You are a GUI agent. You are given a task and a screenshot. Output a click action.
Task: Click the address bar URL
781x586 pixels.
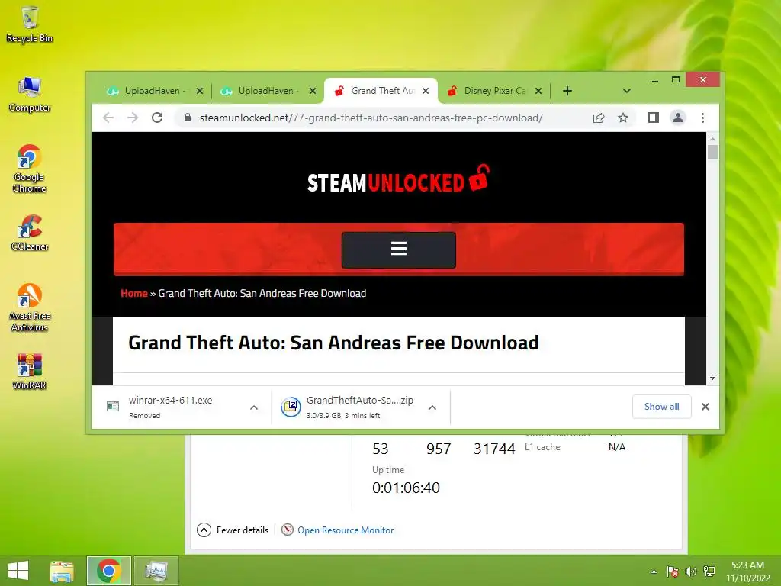click(371, 118)
